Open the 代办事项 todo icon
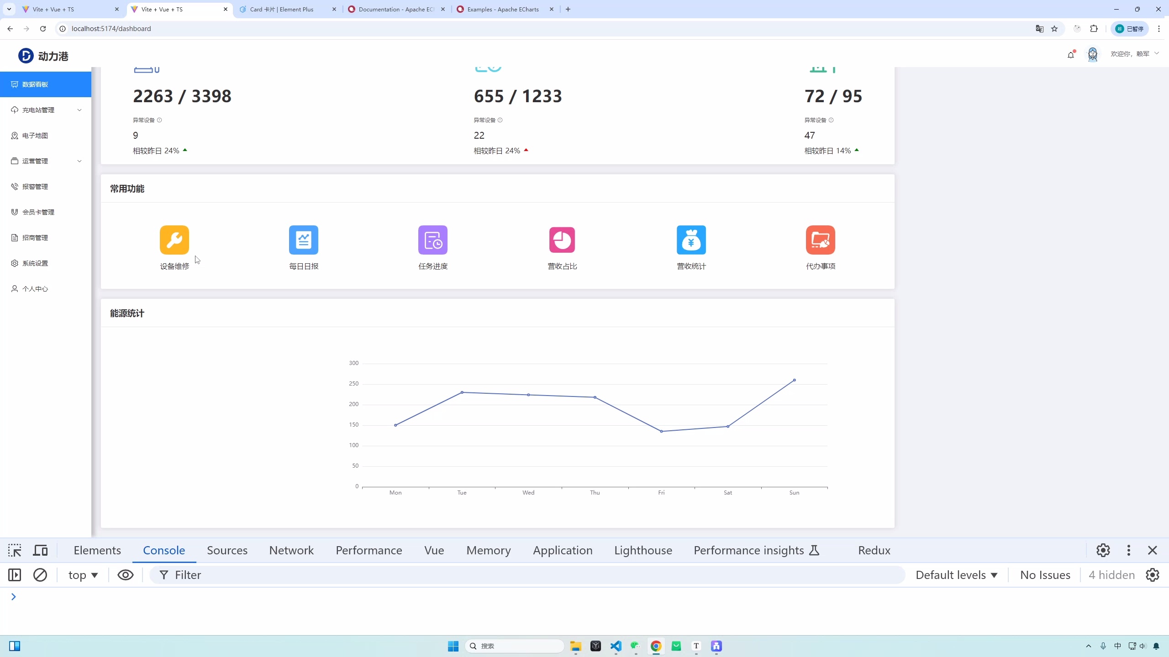This screenshot has width=1169, height=657. click(820, 240)
